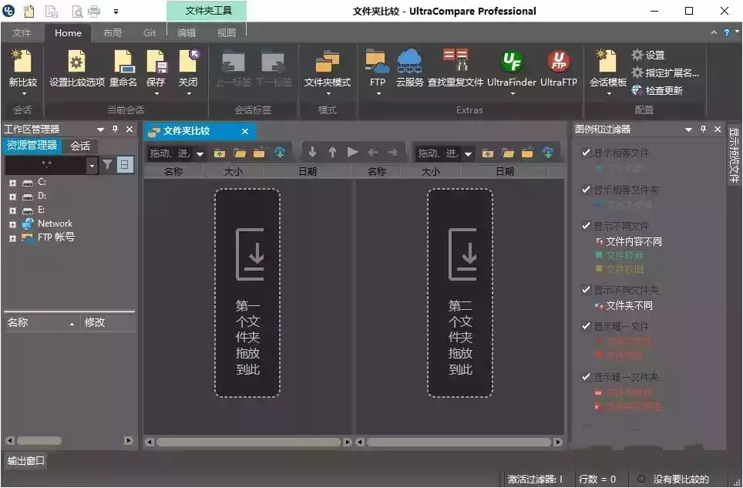Toggle the view button beside the filter funnel
This screenshot has height=488, width=743.
tap(125, 165)
